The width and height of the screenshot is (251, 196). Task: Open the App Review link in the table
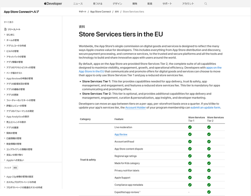tap(121, 134)
